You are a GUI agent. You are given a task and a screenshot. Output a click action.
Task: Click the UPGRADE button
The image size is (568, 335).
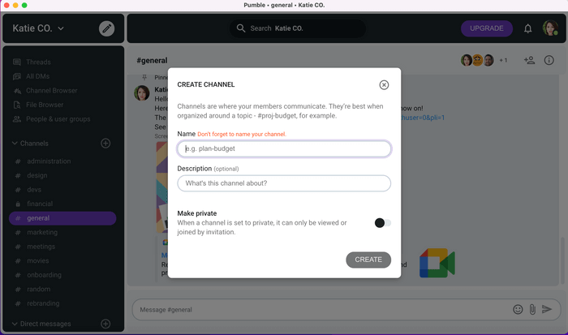pos(487,28)
